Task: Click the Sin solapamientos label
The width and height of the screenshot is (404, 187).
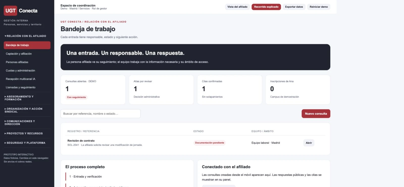Action: tap(212, 97)
